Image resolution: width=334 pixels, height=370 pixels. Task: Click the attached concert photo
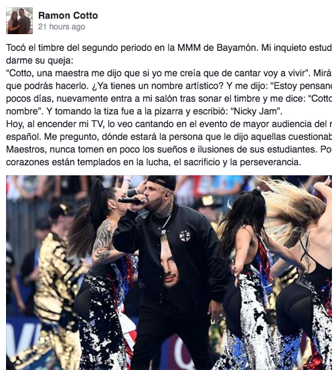(169, 272)
